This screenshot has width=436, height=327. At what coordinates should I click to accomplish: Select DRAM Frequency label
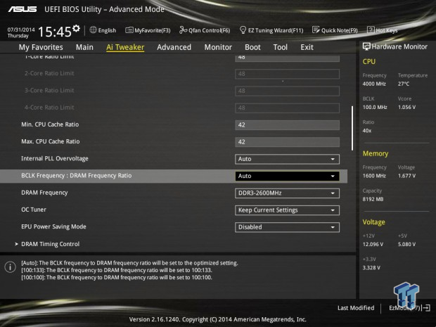click(44, 193)
